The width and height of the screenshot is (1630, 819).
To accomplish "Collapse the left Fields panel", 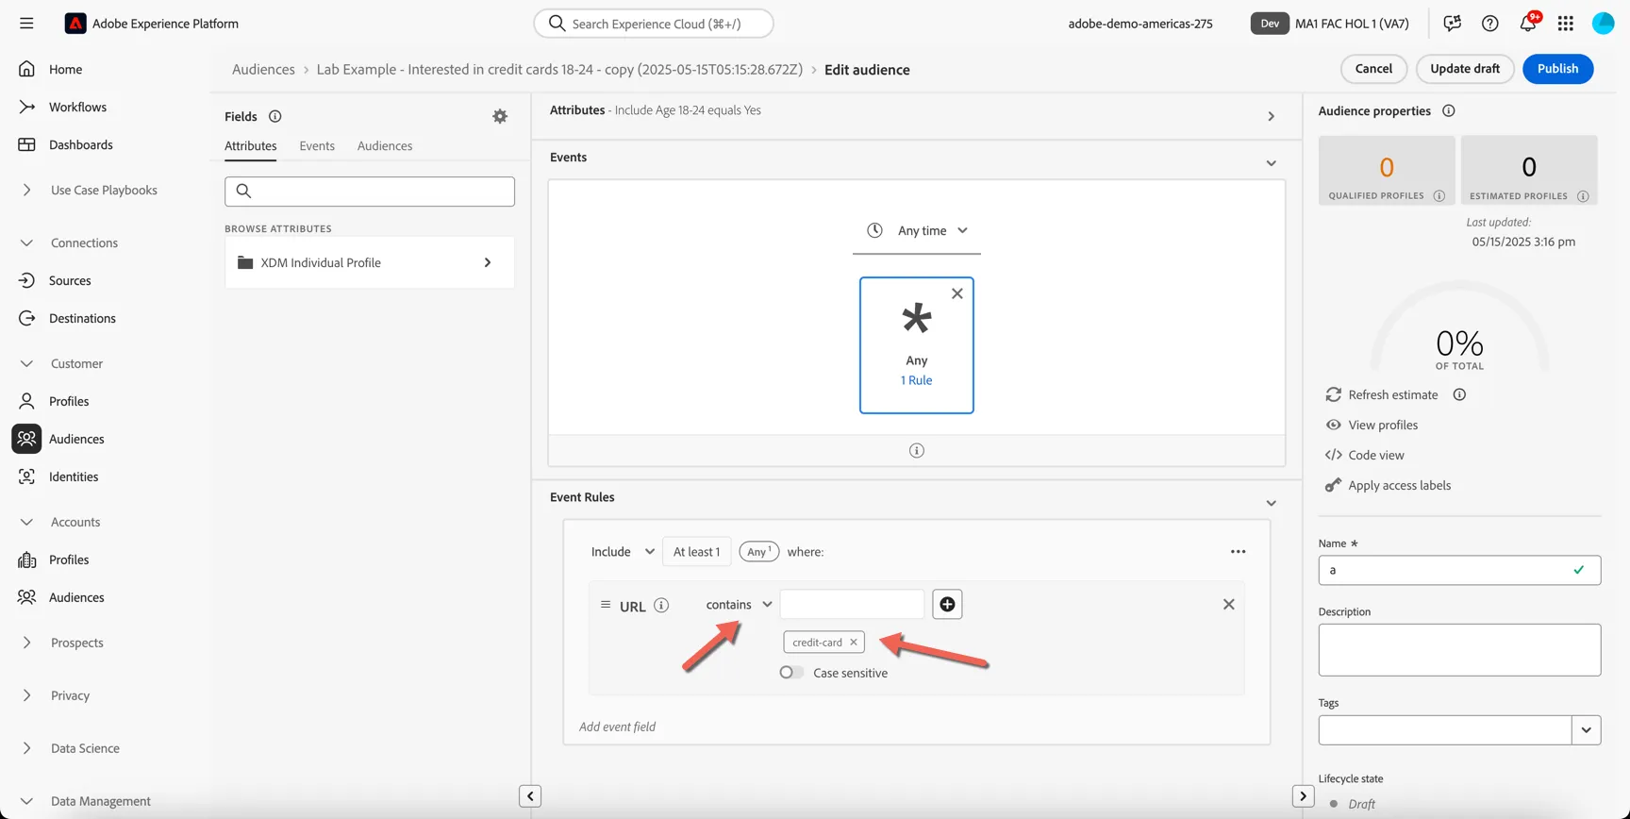I will [530, 796].
